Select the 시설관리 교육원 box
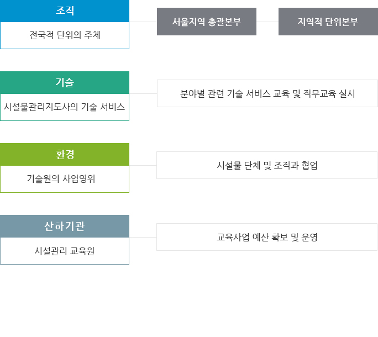Viewport: 378px width, 337px height. [x=65, y=251]
